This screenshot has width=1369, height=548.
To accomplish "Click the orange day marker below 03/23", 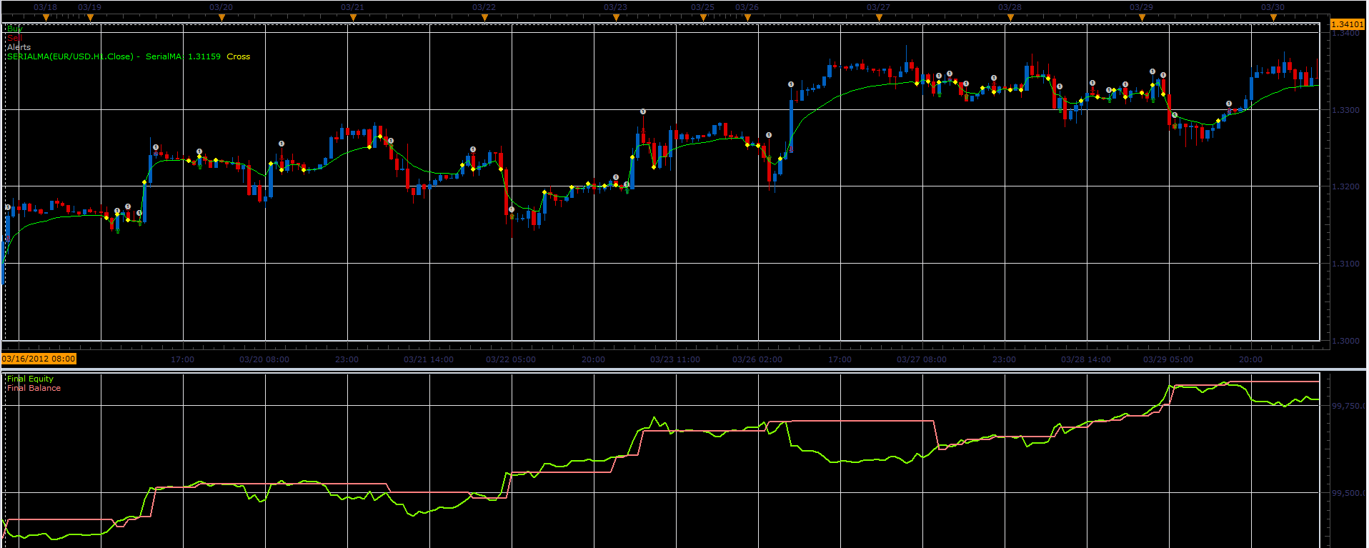I will 616,17.
